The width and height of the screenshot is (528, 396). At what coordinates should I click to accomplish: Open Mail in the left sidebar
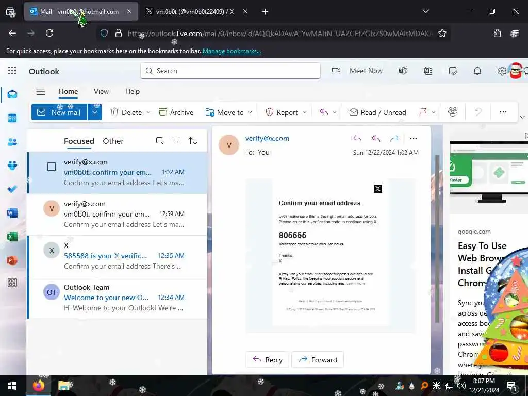(12, 94)
